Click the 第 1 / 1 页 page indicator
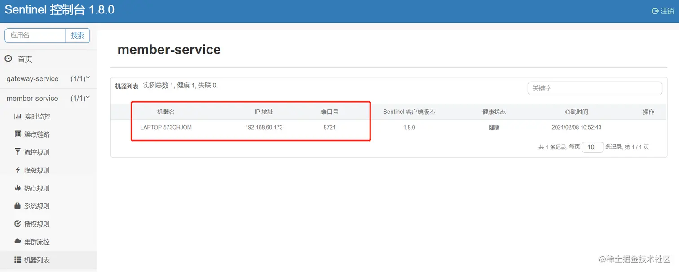The height and width of the screenshot is (272, 679). coord(637,147)
